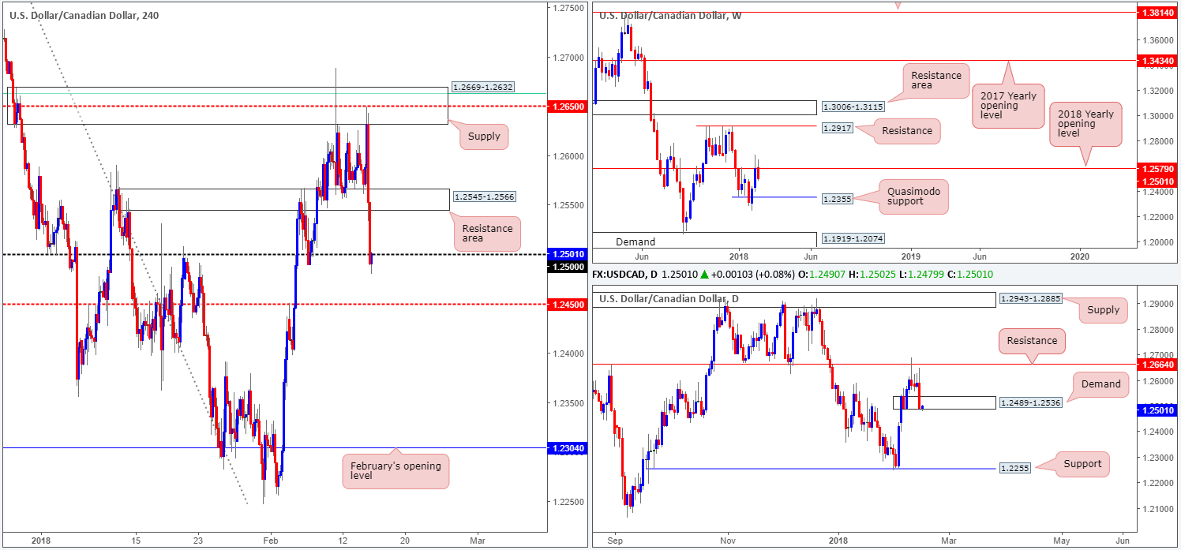The height and width of the screenshot is (550, 1181).
Task: Click the 1.27500 axis value on the 240 chart
Action: [x=567, y=8]
